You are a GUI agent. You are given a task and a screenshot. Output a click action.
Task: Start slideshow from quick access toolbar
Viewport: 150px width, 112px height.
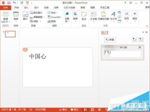click(27, 3)
